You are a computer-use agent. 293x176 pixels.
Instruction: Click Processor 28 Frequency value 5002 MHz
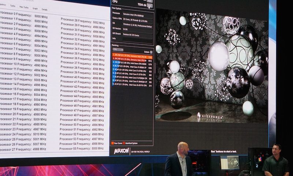99,23
